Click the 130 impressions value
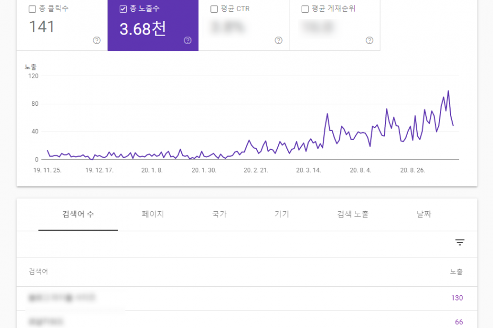This screenshot has height=328, width=493. pos(457,298)
